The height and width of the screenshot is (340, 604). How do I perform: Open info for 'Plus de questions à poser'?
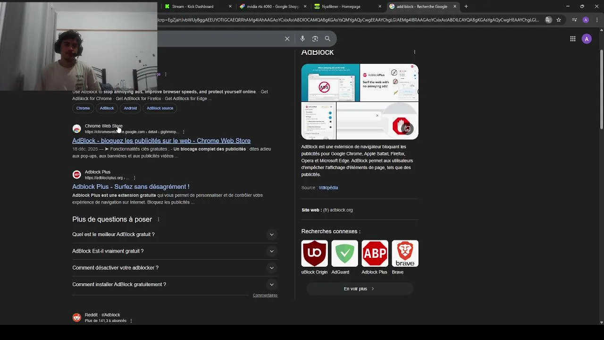tap(159, 220)
